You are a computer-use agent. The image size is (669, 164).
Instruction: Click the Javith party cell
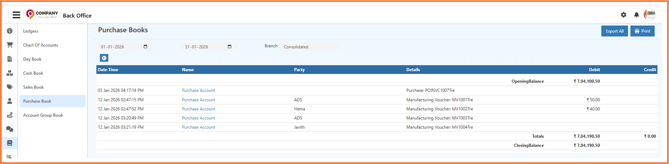point(299,127)
